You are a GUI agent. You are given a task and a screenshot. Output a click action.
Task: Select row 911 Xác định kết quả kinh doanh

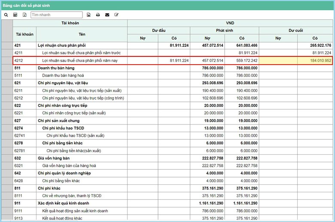[x=65, y=203]
